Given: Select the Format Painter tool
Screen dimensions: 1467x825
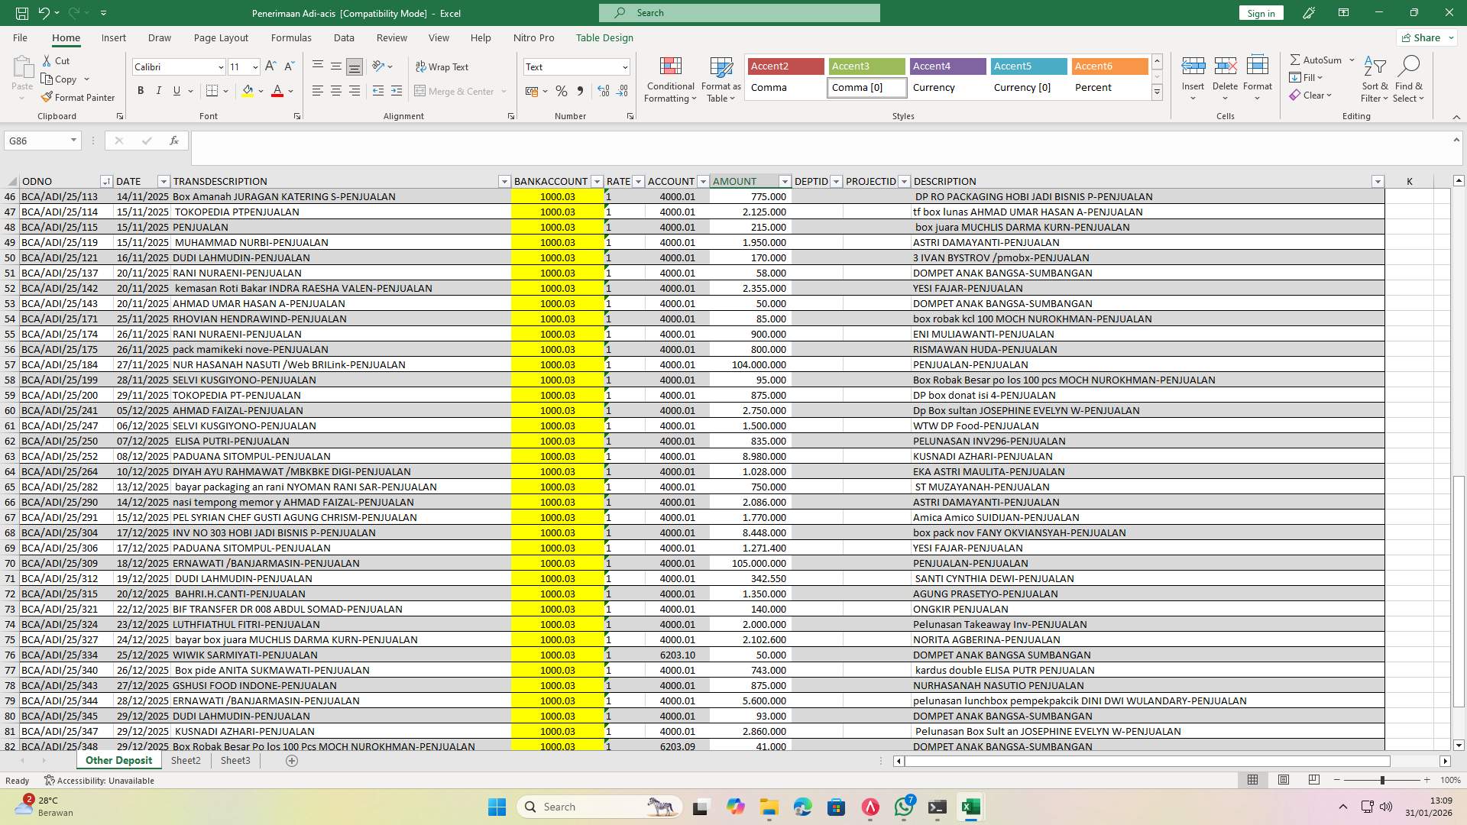Looking at the screenshot, I should (x=79, y=97).
